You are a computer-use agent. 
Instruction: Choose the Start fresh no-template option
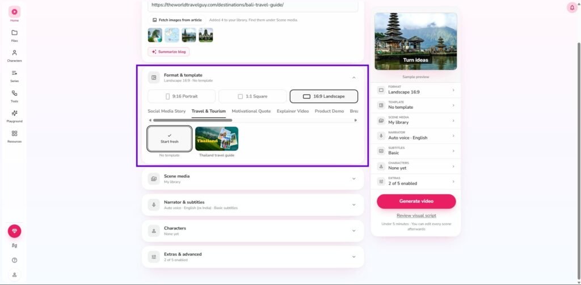pos(170,139)
